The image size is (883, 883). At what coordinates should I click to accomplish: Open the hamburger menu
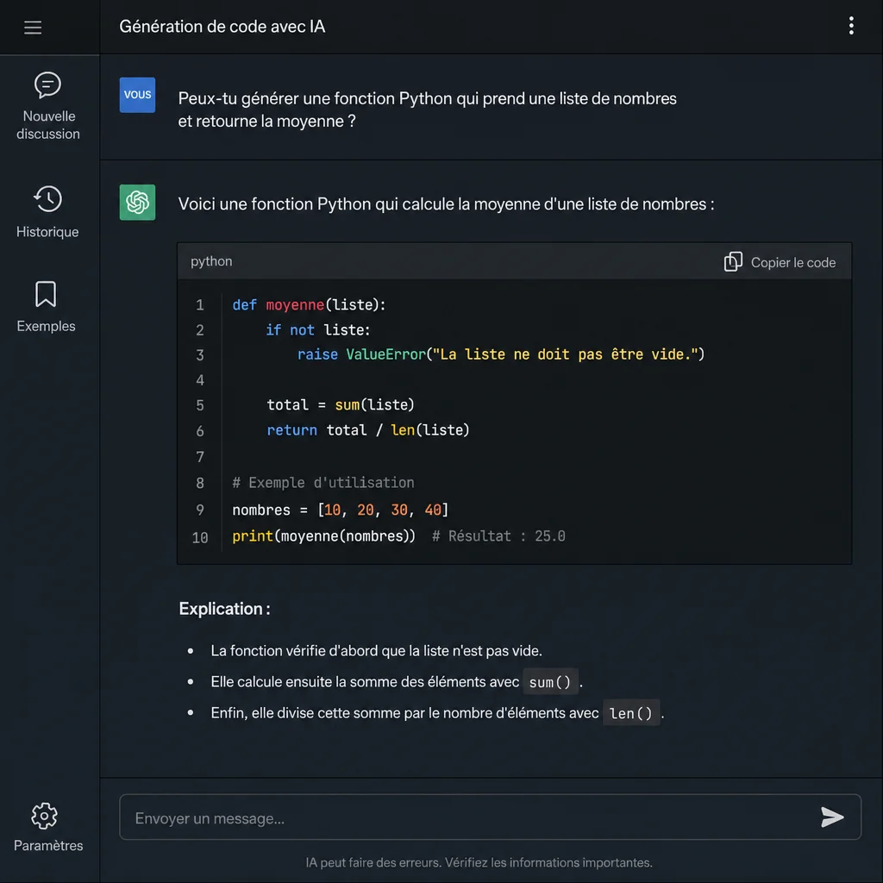[33, 27]
